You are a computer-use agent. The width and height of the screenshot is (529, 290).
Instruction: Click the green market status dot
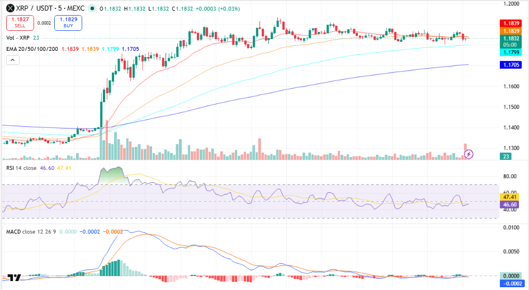(x=92, y=8)
